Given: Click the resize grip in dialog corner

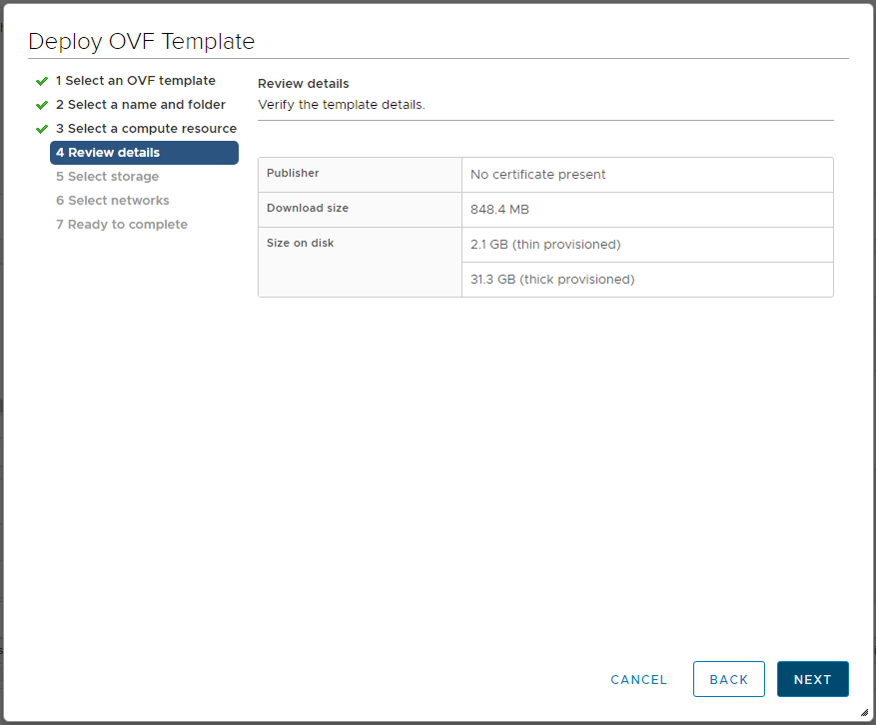Looking at the screenshot, I should point(864,713).
